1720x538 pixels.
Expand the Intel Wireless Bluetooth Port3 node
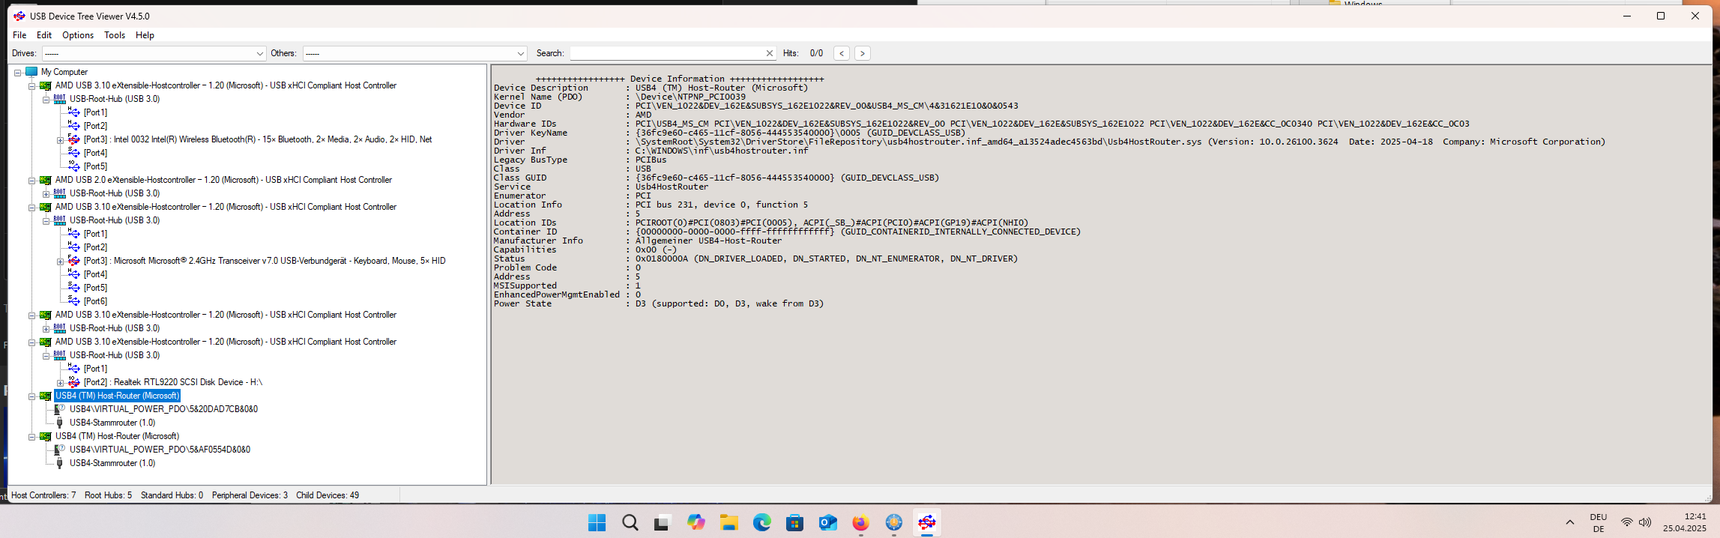60,140
